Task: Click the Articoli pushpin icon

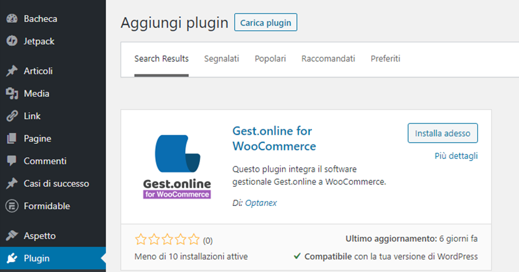Action: click(x=12, y=71)
